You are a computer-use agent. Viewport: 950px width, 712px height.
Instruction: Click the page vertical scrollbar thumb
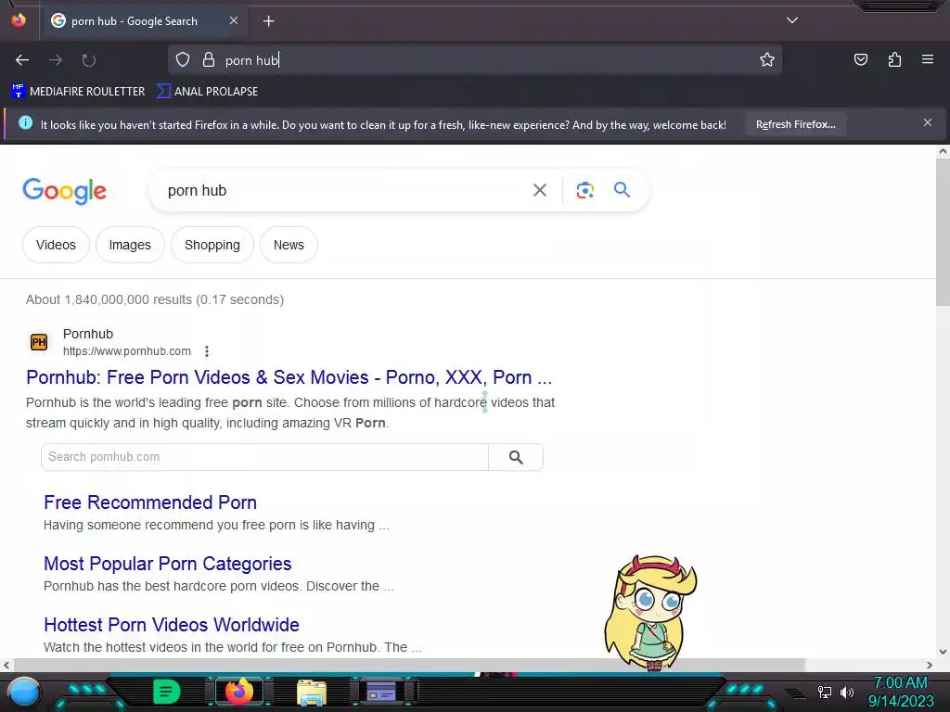tap(943, 233)
